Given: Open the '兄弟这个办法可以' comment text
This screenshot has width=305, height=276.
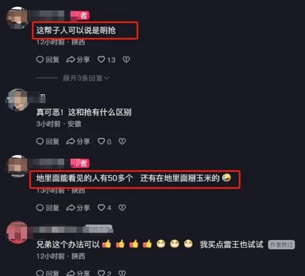Looking at the screenshot, I should point(150,245).
